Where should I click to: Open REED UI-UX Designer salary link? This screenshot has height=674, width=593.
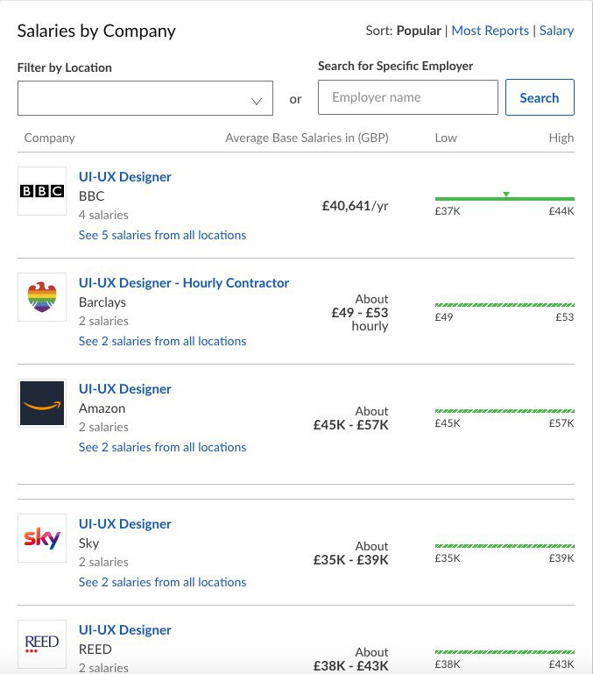click(x=124, y=629)
